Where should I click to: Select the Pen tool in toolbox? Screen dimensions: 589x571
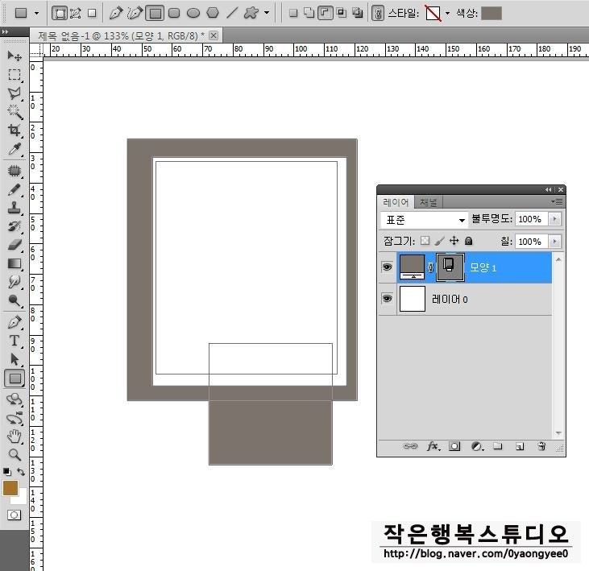click(x=15, y=322)
